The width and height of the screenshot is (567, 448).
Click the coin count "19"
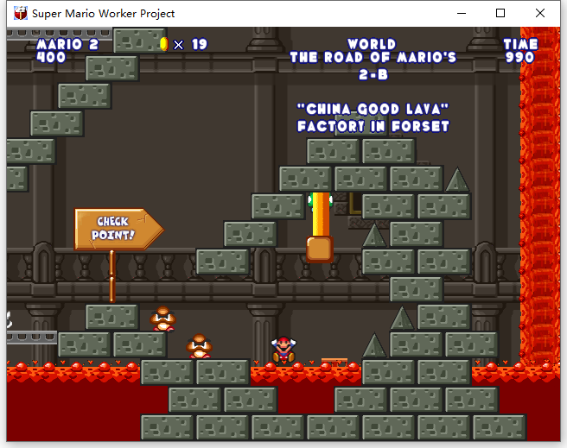pyautogui.click(x=200, y=44)
